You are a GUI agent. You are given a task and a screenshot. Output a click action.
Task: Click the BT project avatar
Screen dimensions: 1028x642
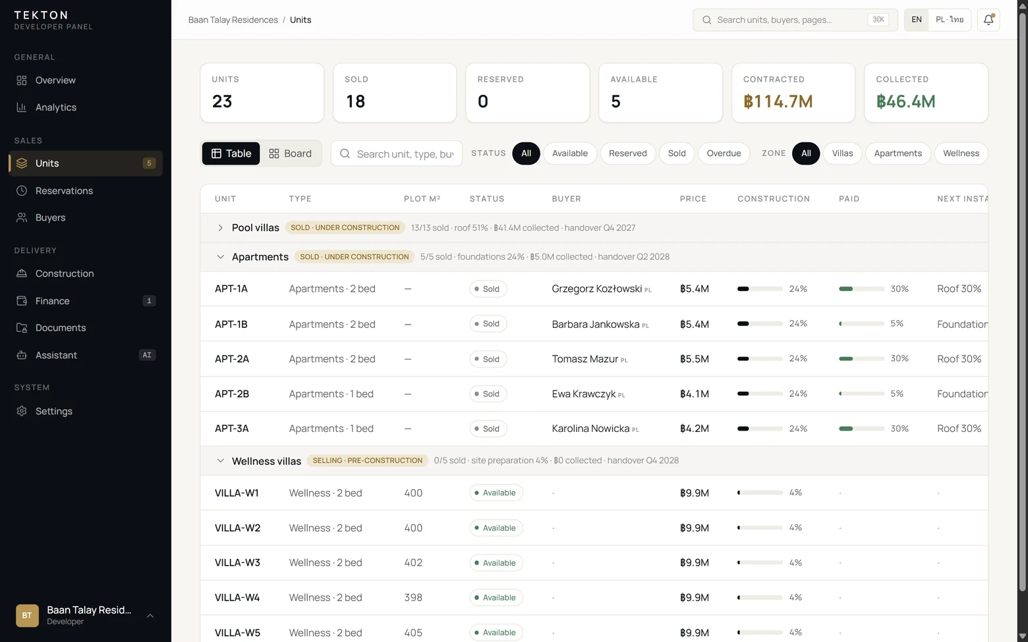pyautogui.click(x=27, y=616)
